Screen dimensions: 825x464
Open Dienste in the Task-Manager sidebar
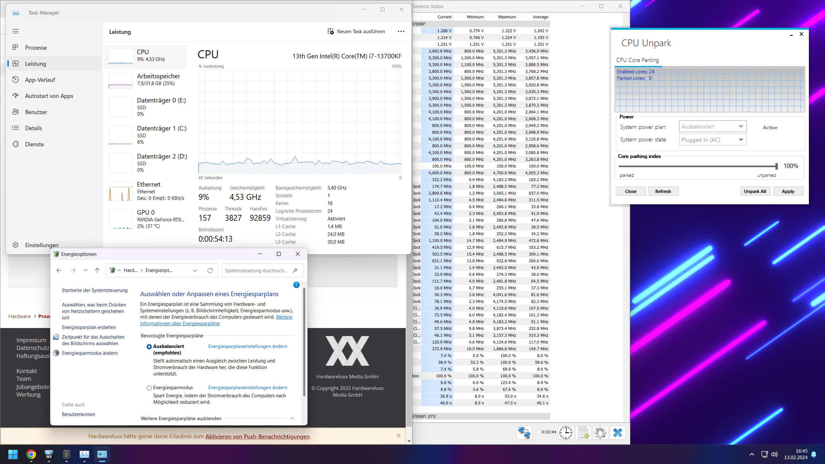pos(54,144)
